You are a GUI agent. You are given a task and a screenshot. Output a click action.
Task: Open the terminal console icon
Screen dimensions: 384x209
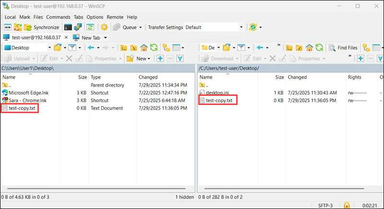tap(68, 27)
